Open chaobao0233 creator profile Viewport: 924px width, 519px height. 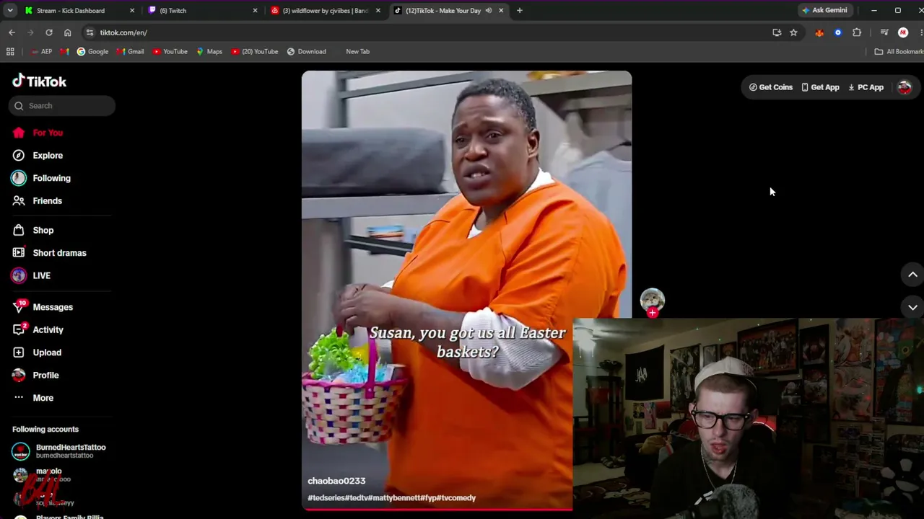coord(336,481)
